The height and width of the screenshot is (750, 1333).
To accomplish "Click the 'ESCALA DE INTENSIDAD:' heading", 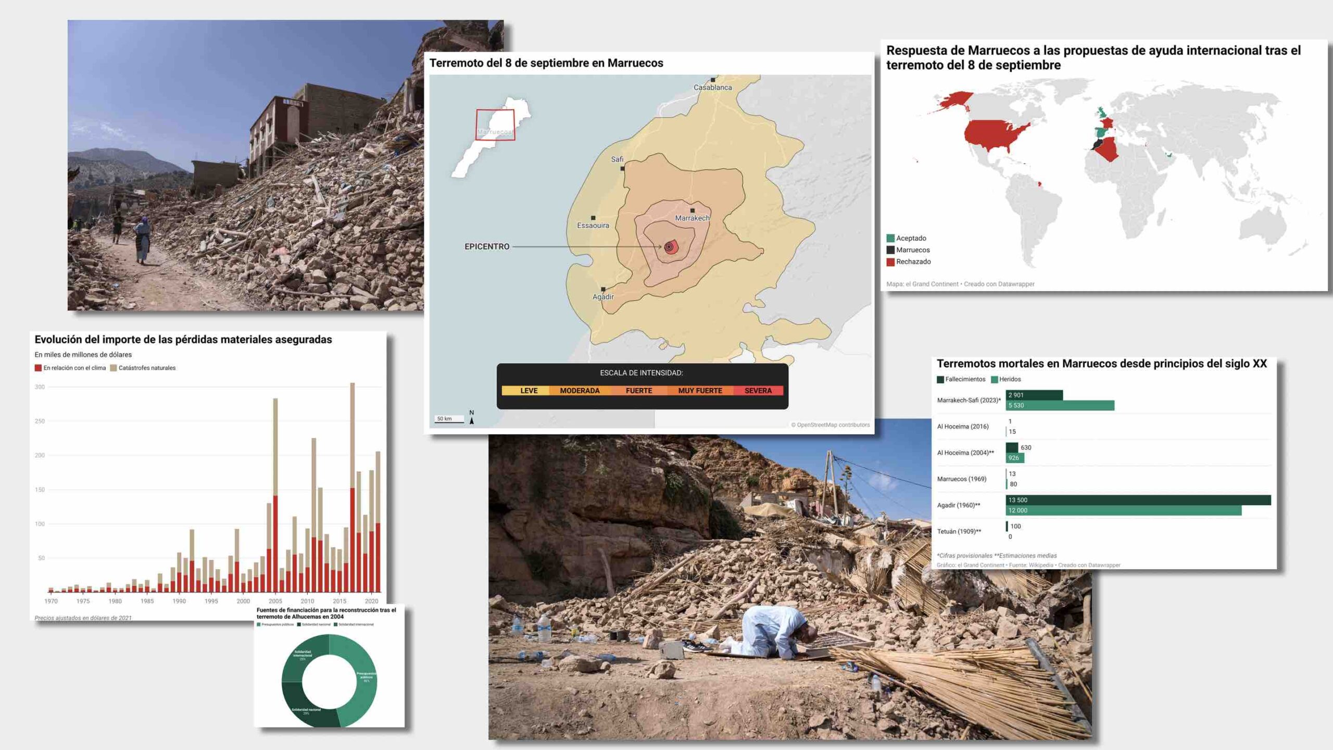I will tap(642, 373).
